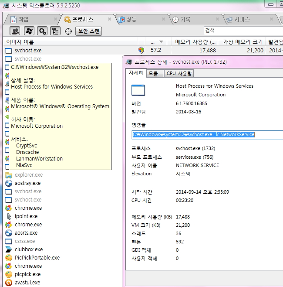
Task: Open the CPU 사용량 tab
Action: [x=179, y=74]
